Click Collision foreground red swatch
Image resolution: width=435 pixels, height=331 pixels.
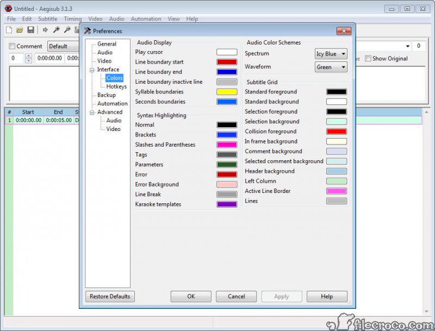tap(337, 132)
